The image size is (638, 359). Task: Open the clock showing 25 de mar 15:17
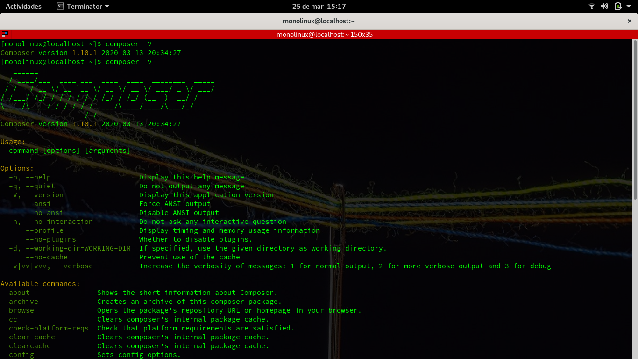point(319,7)
